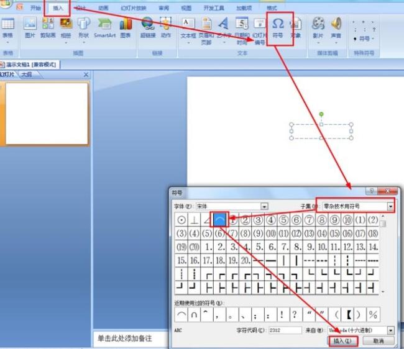Expand the 子集 subset dropdown
The height and width of the screenshot is (349, 404).
point(390,206)
